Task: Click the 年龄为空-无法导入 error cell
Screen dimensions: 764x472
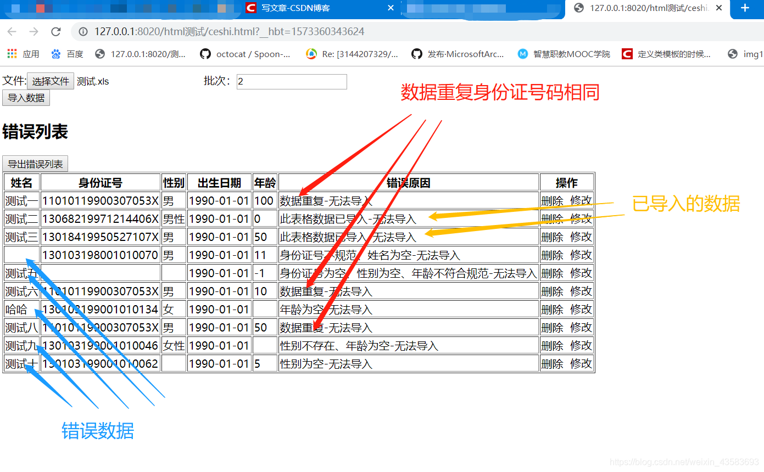Action: click(x=409, y=310)
